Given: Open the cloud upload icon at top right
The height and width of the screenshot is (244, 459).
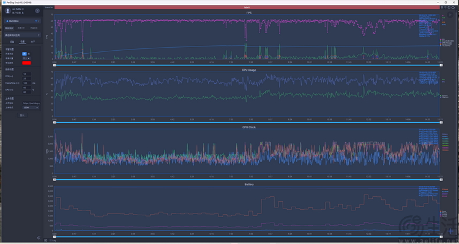Looking at the screenshot, I should [x=453, y=7].
